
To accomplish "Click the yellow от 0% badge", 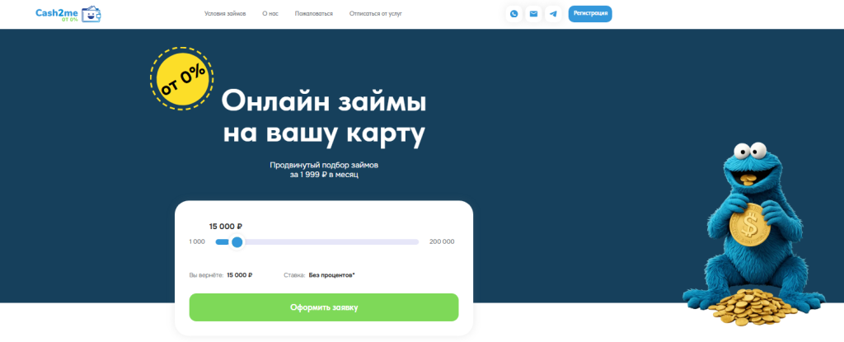I will 182,78.
